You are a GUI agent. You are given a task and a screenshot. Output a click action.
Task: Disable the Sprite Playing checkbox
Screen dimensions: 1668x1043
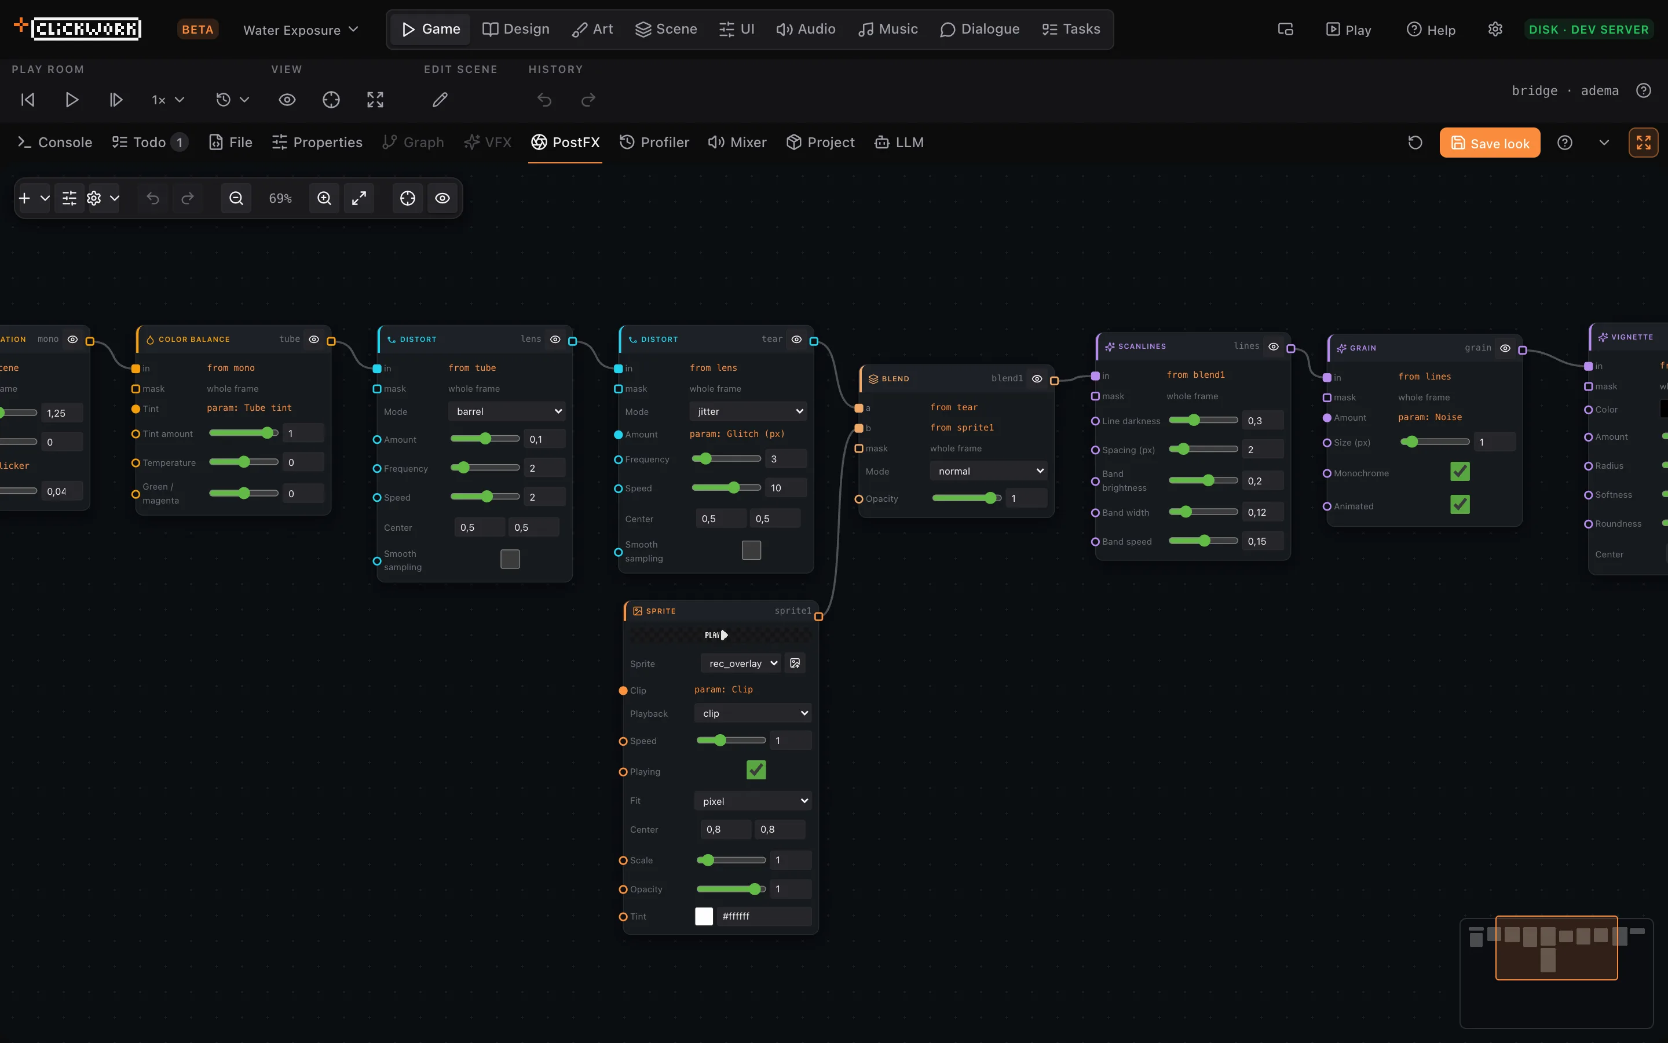pyautogui.click(x=756, y=770)
